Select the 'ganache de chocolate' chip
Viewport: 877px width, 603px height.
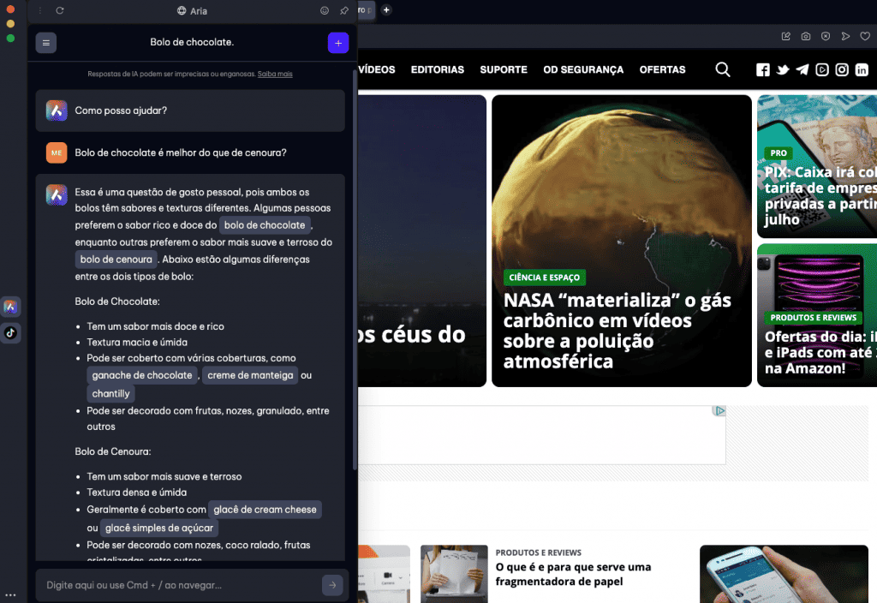point(142,375)
